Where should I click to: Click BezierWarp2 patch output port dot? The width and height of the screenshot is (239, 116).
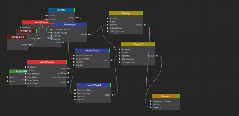pyautogui.click(x=111, y=60)
